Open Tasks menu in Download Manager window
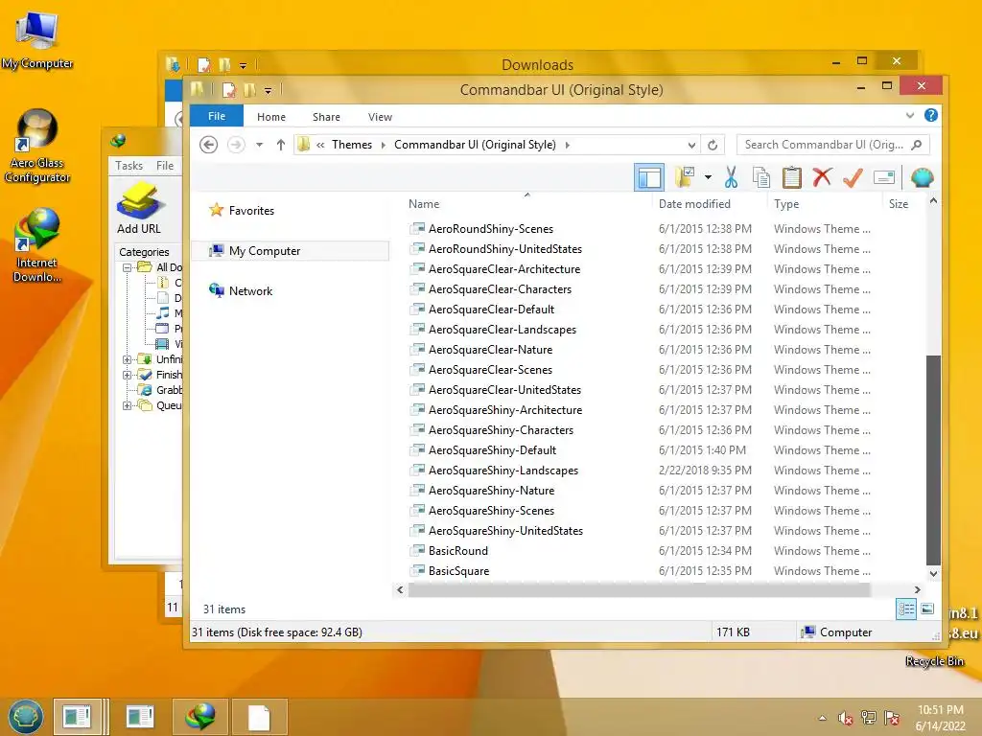Screen dimensions: 982x736 129,166
